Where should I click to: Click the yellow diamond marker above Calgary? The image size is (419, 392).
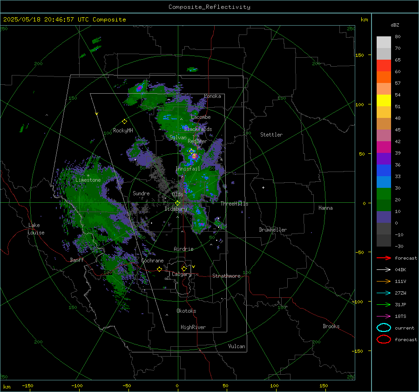coord(184,268)
